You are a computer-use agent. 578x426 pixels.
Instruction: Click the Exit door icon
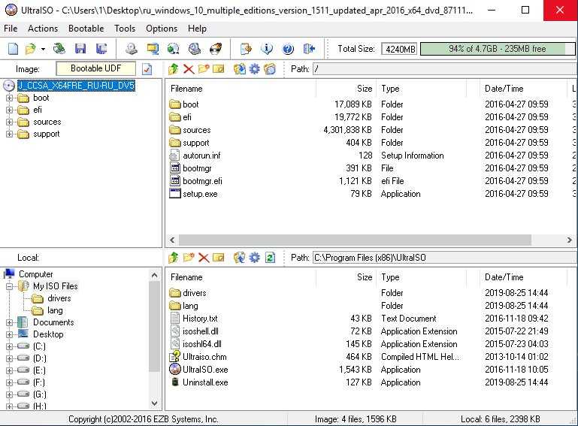tap(309, 49)
